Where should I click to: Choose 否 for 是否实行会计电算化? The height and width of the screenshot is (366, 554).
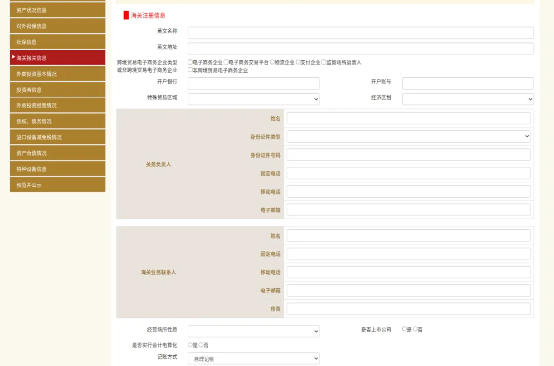(x=200, y=345)
